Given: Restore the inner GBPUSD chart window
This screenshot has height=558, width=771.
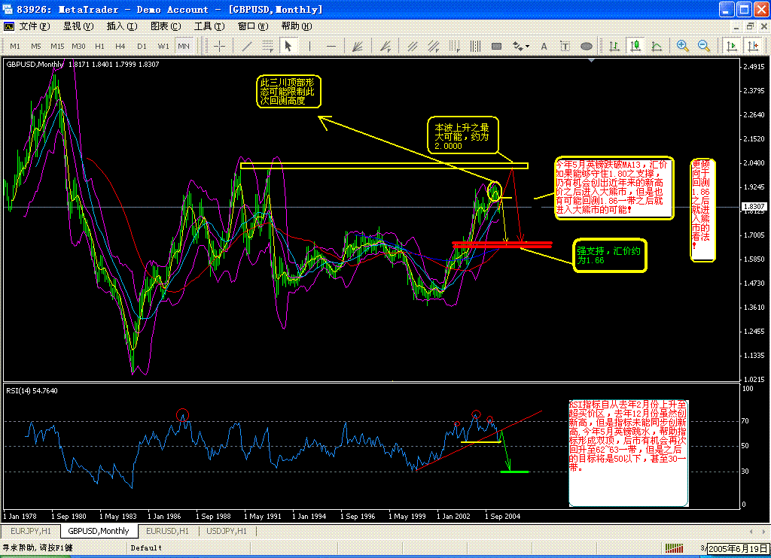Looking at the screenshot, I should click(x=751, y=26).
